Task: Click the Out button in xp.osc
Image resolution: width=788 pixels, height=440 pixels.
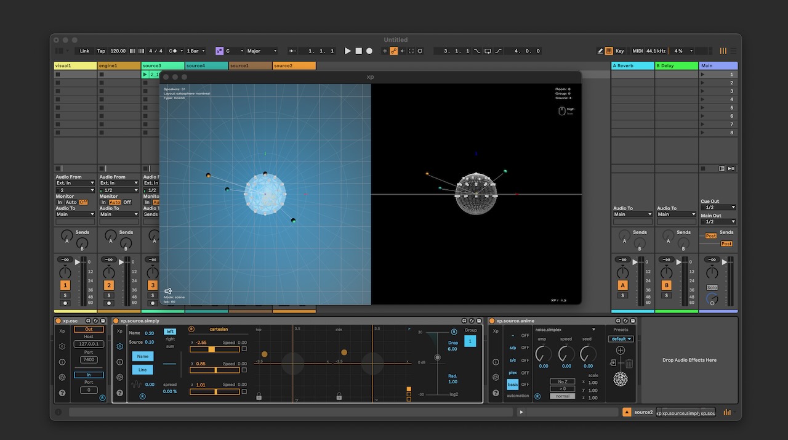Action: point(89,329)
